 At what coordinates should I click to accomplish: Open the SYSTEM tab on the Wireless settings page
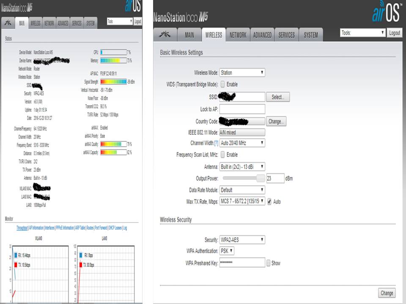tap(311, 35)
